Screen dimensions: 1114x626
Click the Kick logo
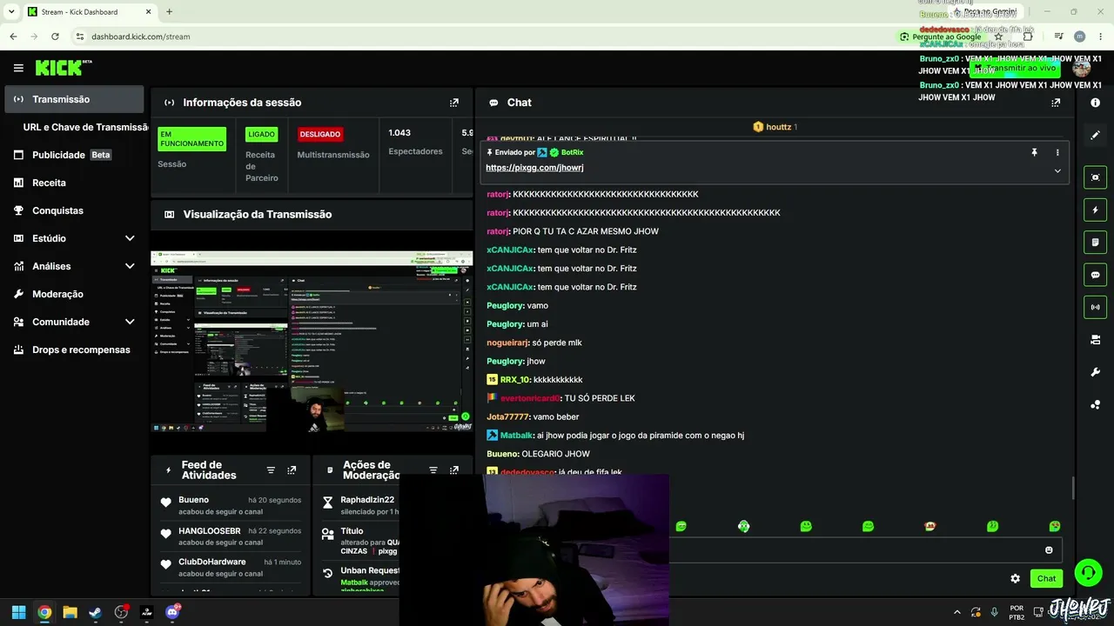[64, 68]
